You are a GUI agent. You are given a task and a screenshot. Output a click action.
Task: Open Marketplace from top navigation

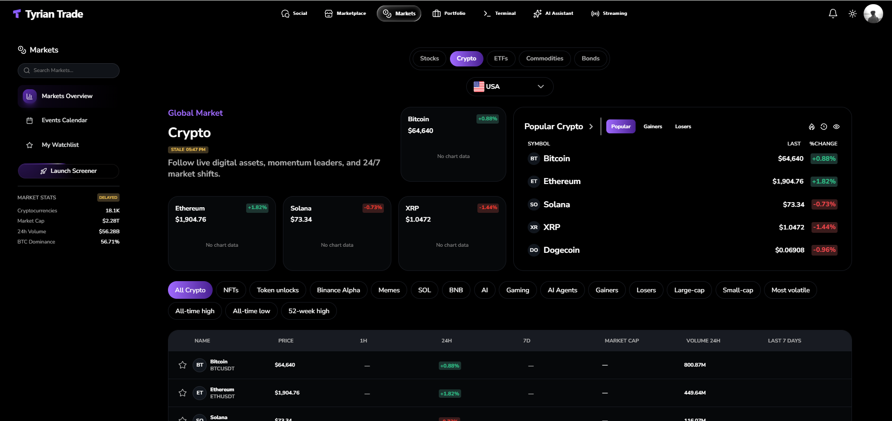click(x=345, y=13)
